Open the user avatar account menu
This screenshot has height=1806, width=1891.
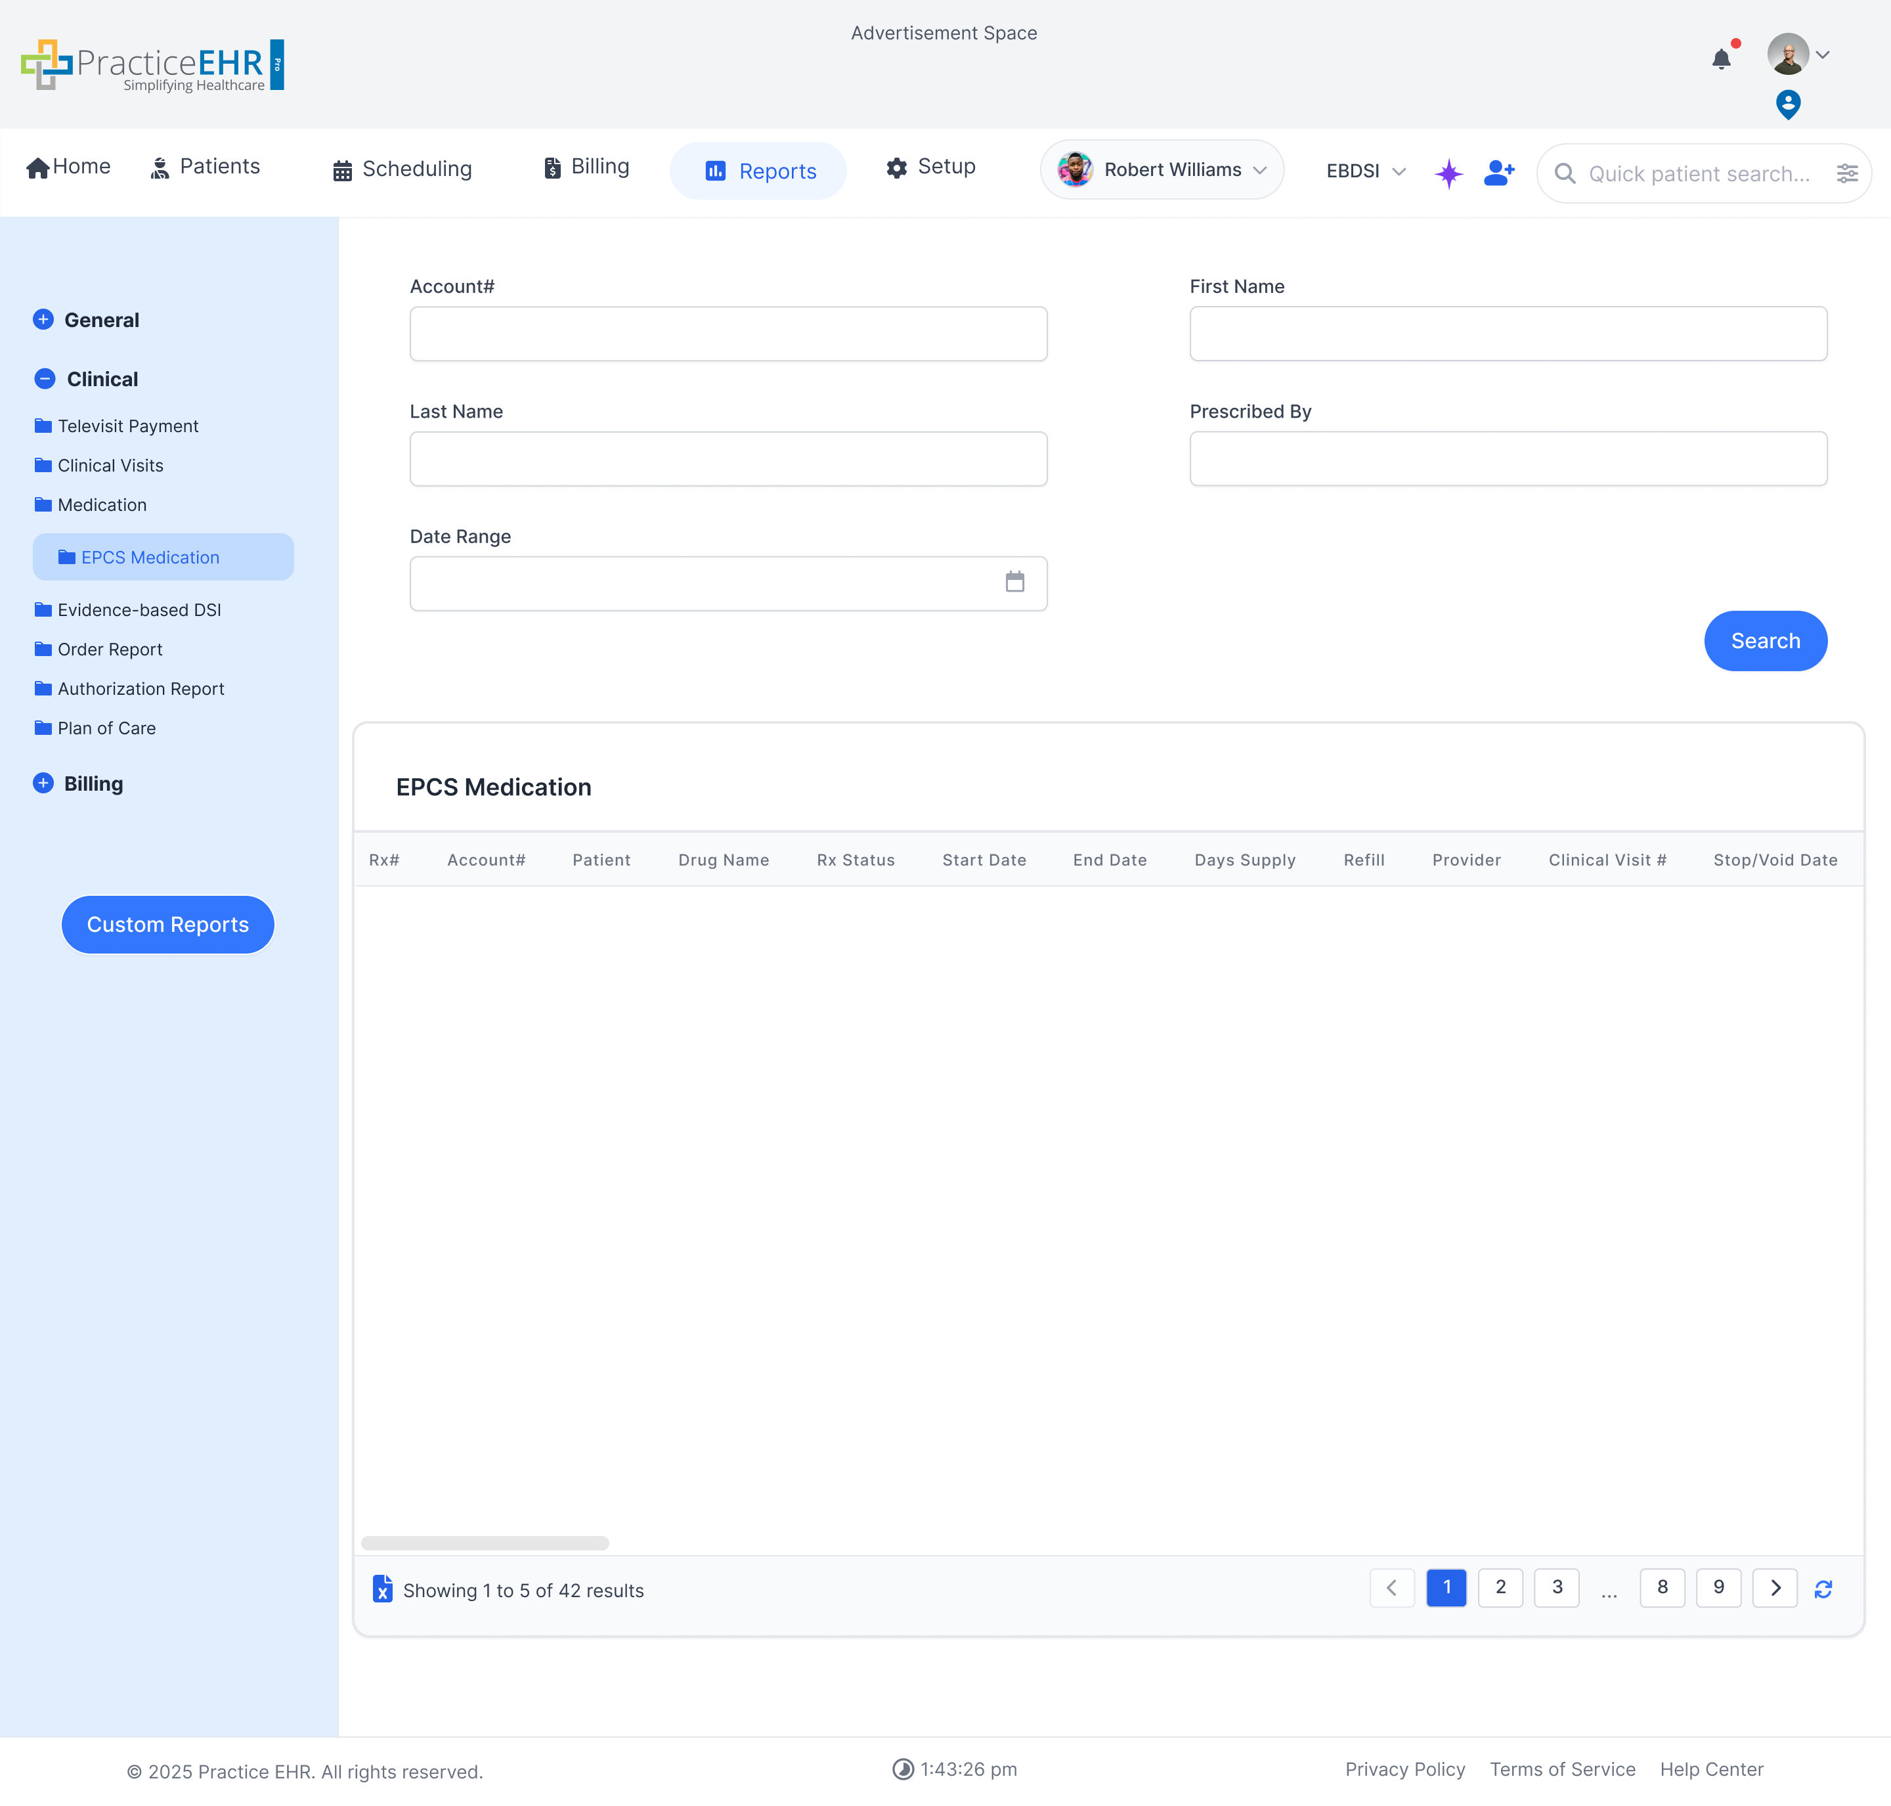(1796, 55)
